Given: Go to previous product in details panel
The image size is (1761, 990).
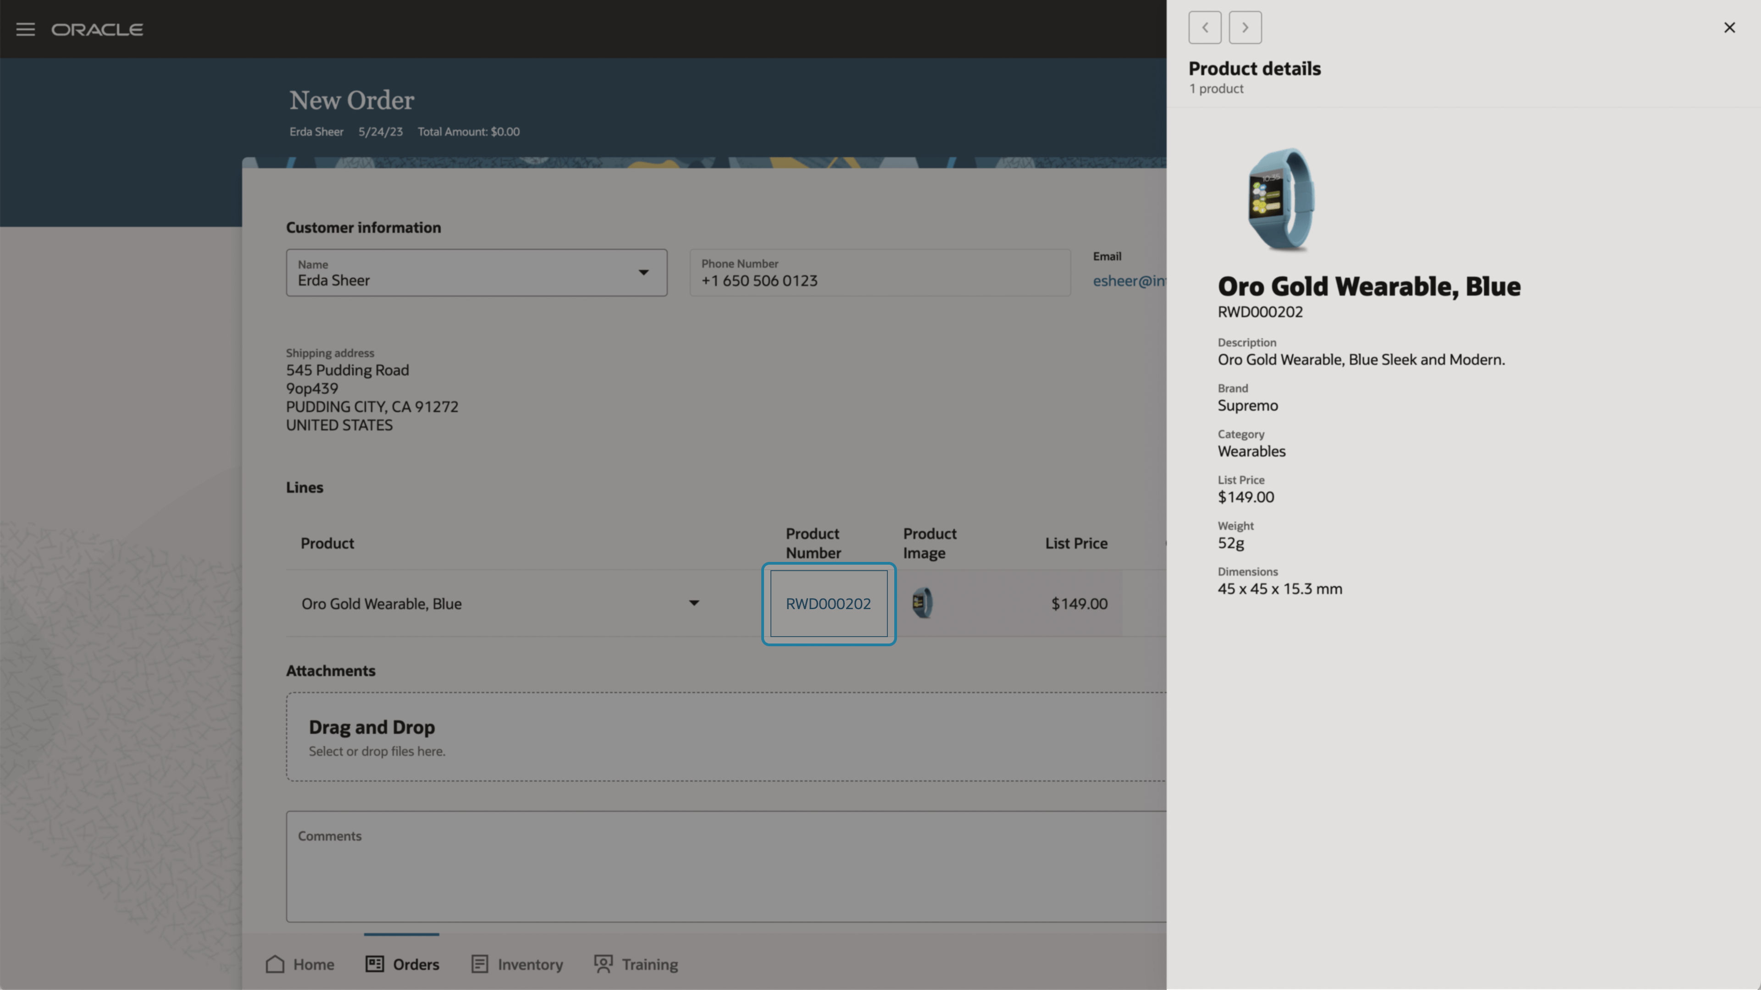Looking at the screenshot, I should pyautogui.click(x=1205, y=27).
